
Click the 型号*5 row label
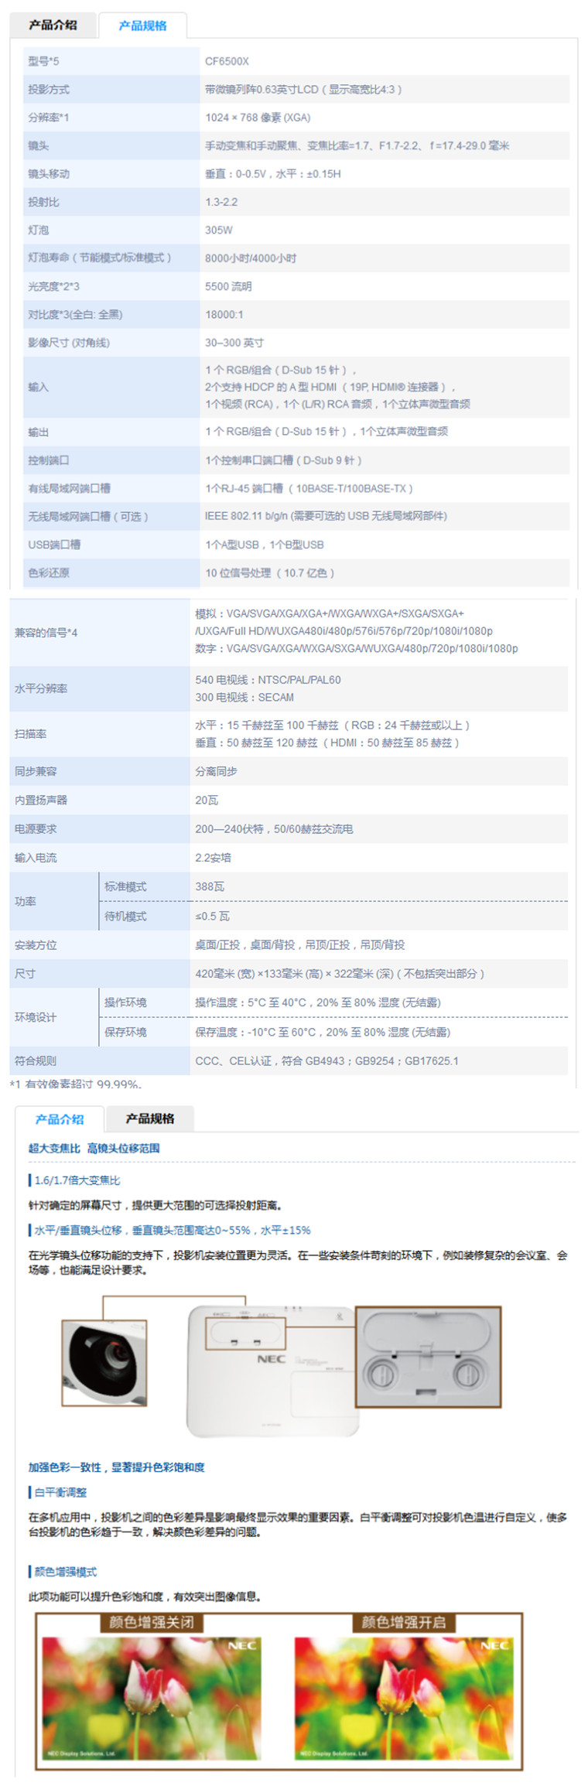tap(43, 61)
